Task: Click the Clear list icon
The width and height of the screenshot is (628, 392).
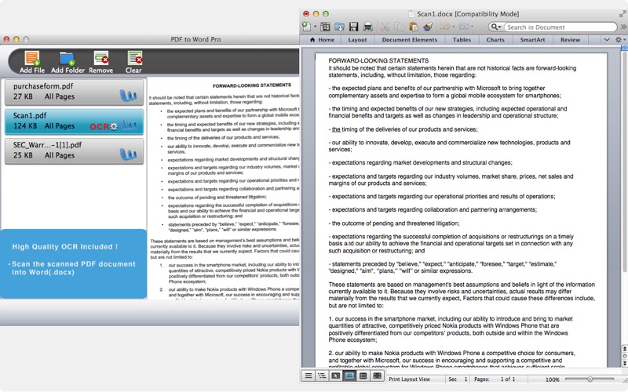Action: (133, 62)
